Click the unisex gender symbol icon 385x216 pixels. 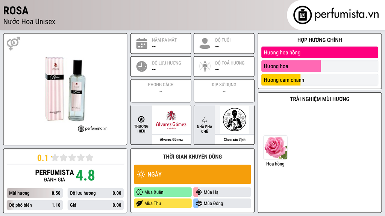(14, 43)
